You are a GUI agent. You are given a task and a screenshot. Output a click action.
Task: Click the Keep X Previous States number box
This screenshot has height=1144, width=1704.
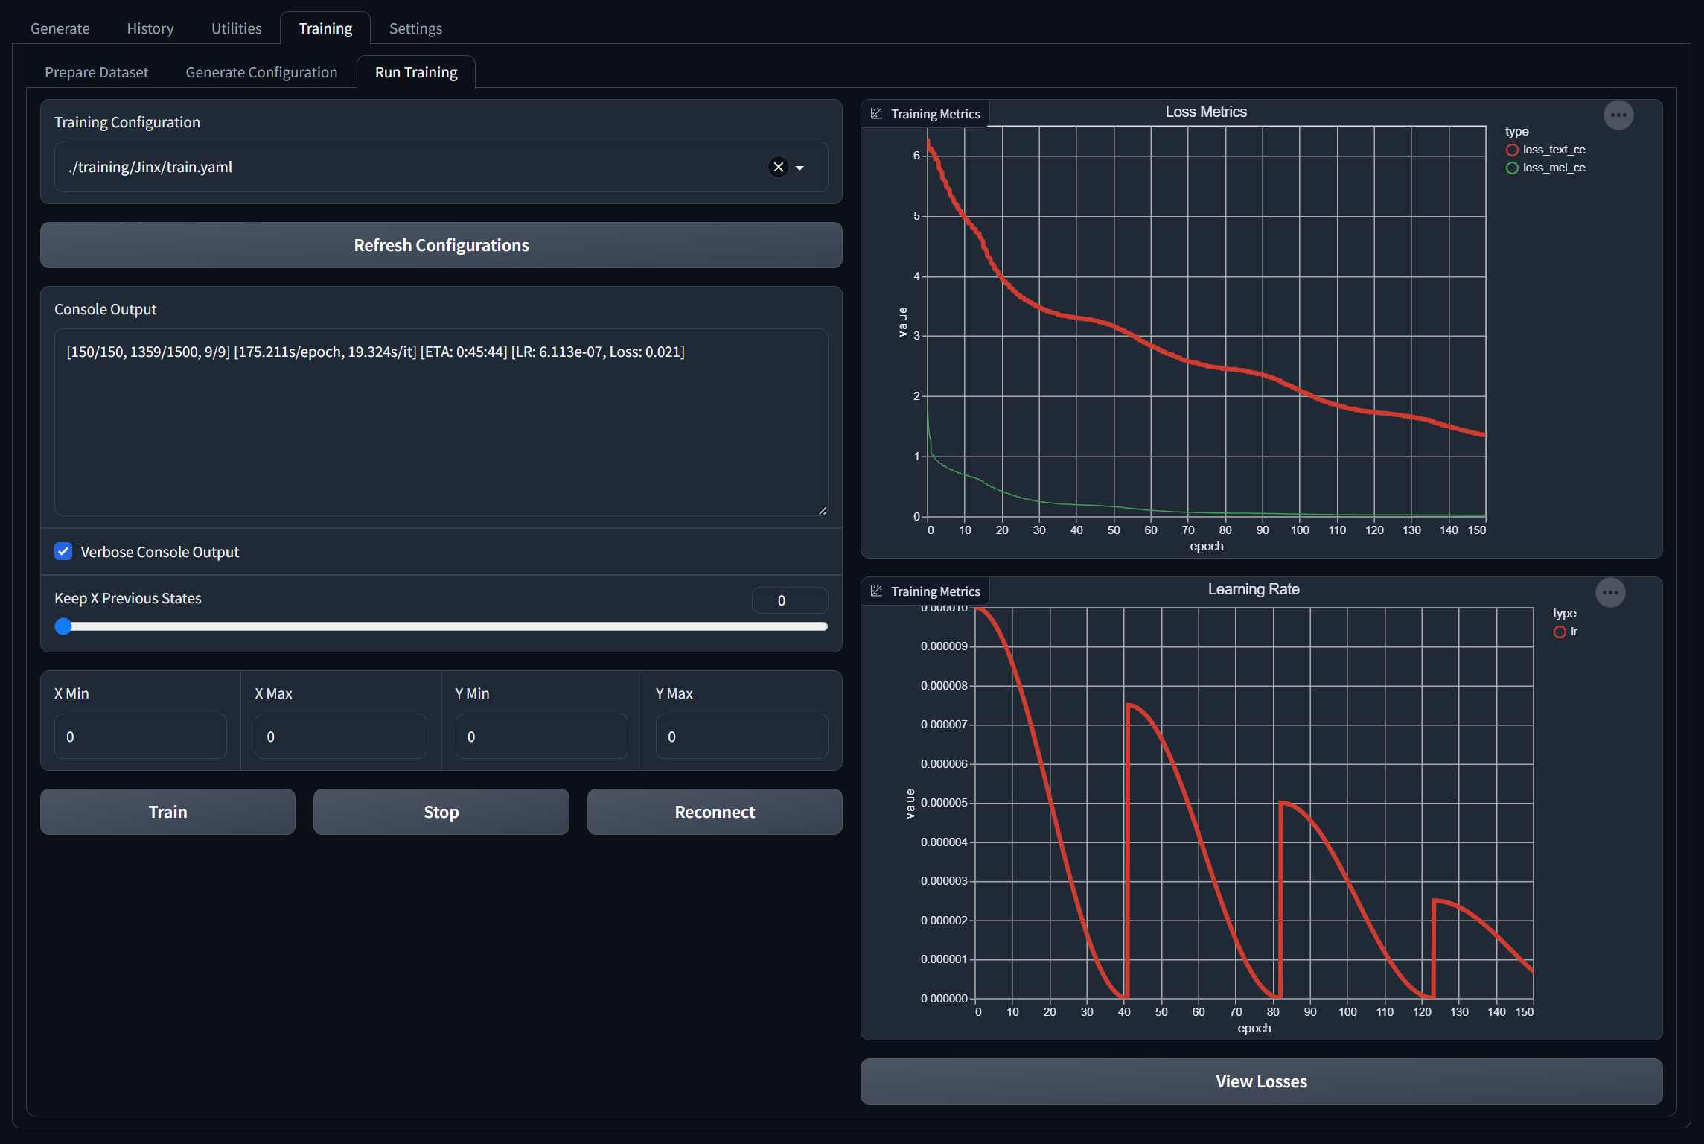790,600
